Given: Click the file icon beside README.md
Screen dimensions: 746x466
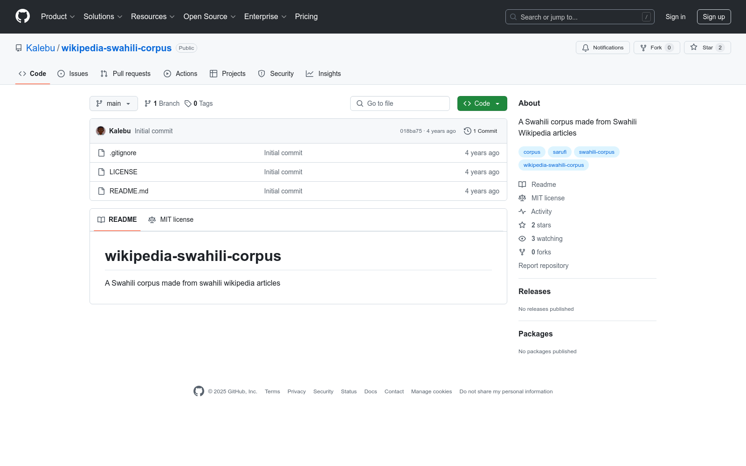Looking at the screenshot, I should [x=101, y=191].
